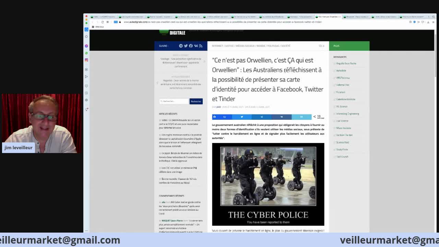Click author JADE link under headline
Viewport: 439px width, 247px height.
click(218, 107)
